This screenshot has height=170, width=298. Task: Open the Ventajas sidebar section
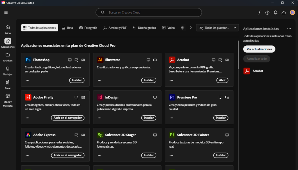pyautogui.click(x=8, y=71)
